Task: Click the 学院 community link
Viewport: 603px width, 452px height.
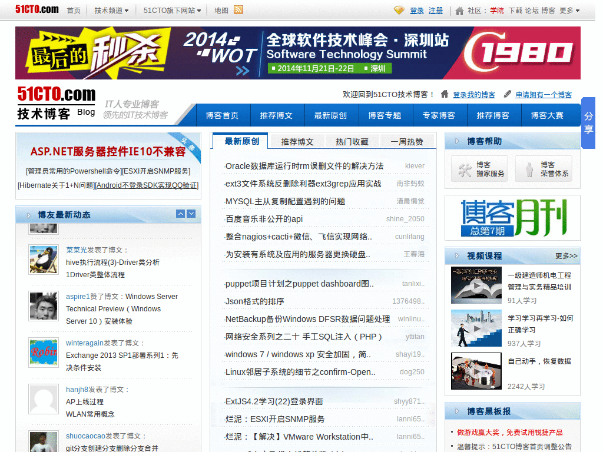Action: [x=497, y=11]
